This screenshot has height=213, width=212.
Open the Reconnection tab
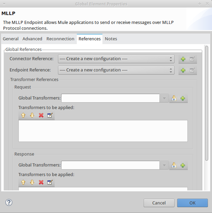(60, 39)
